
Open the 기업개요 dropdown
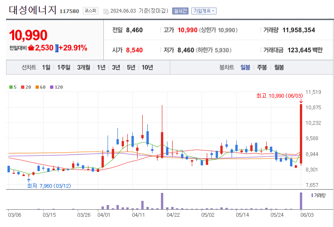204,11
